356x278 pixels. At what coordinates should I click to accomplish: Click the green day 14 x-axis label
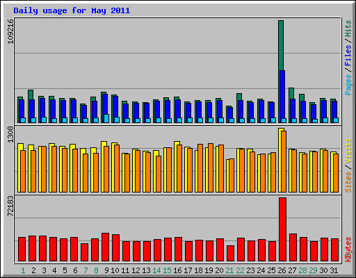point(156,270)
